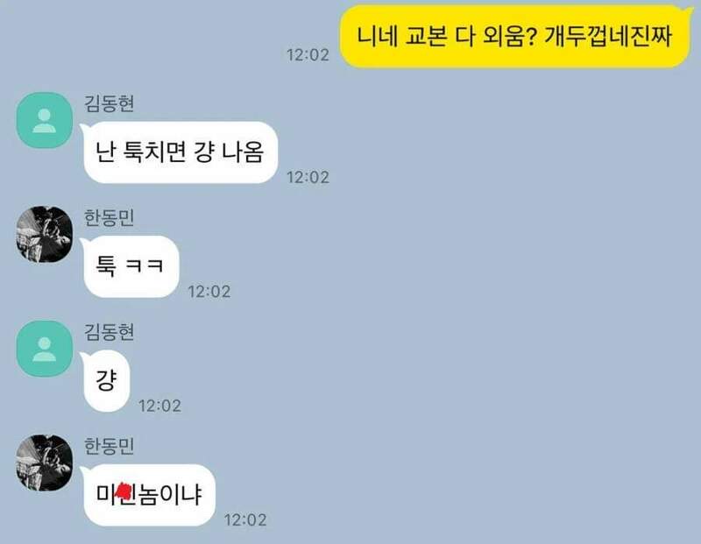Image resolution: width=701 pixels, height=544 pixels.
Task: Click sender name 한동민 above '툭 ㅋㅋ'
Action: point(109,218)
